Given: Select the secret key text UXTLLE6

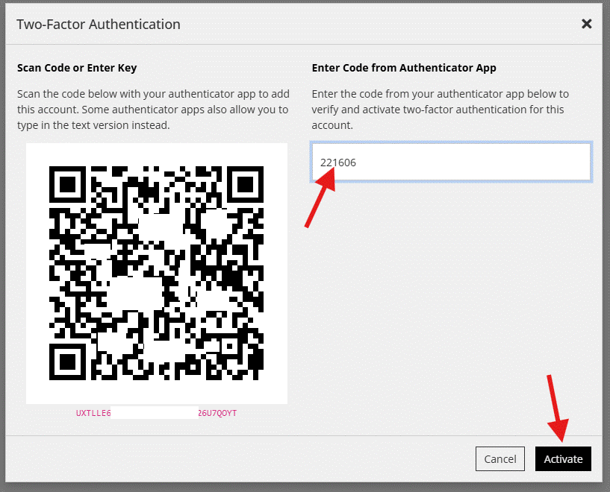Looking at the screenshot, I should coord(93,413).
